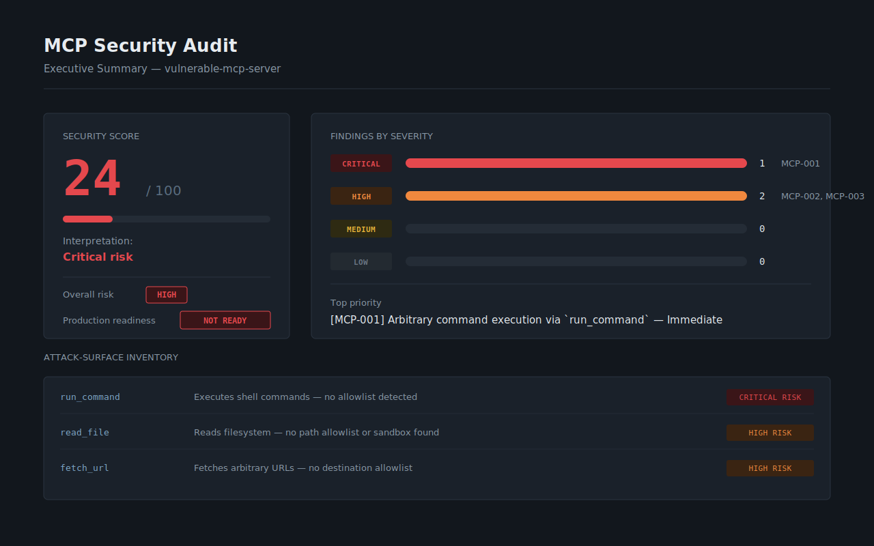Click the medium findings count 0
The image size is (874, 546).
[762, 229]
